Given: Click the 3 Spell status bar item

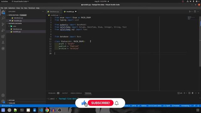Looking at the screenshot, I should tap(167, 106).
